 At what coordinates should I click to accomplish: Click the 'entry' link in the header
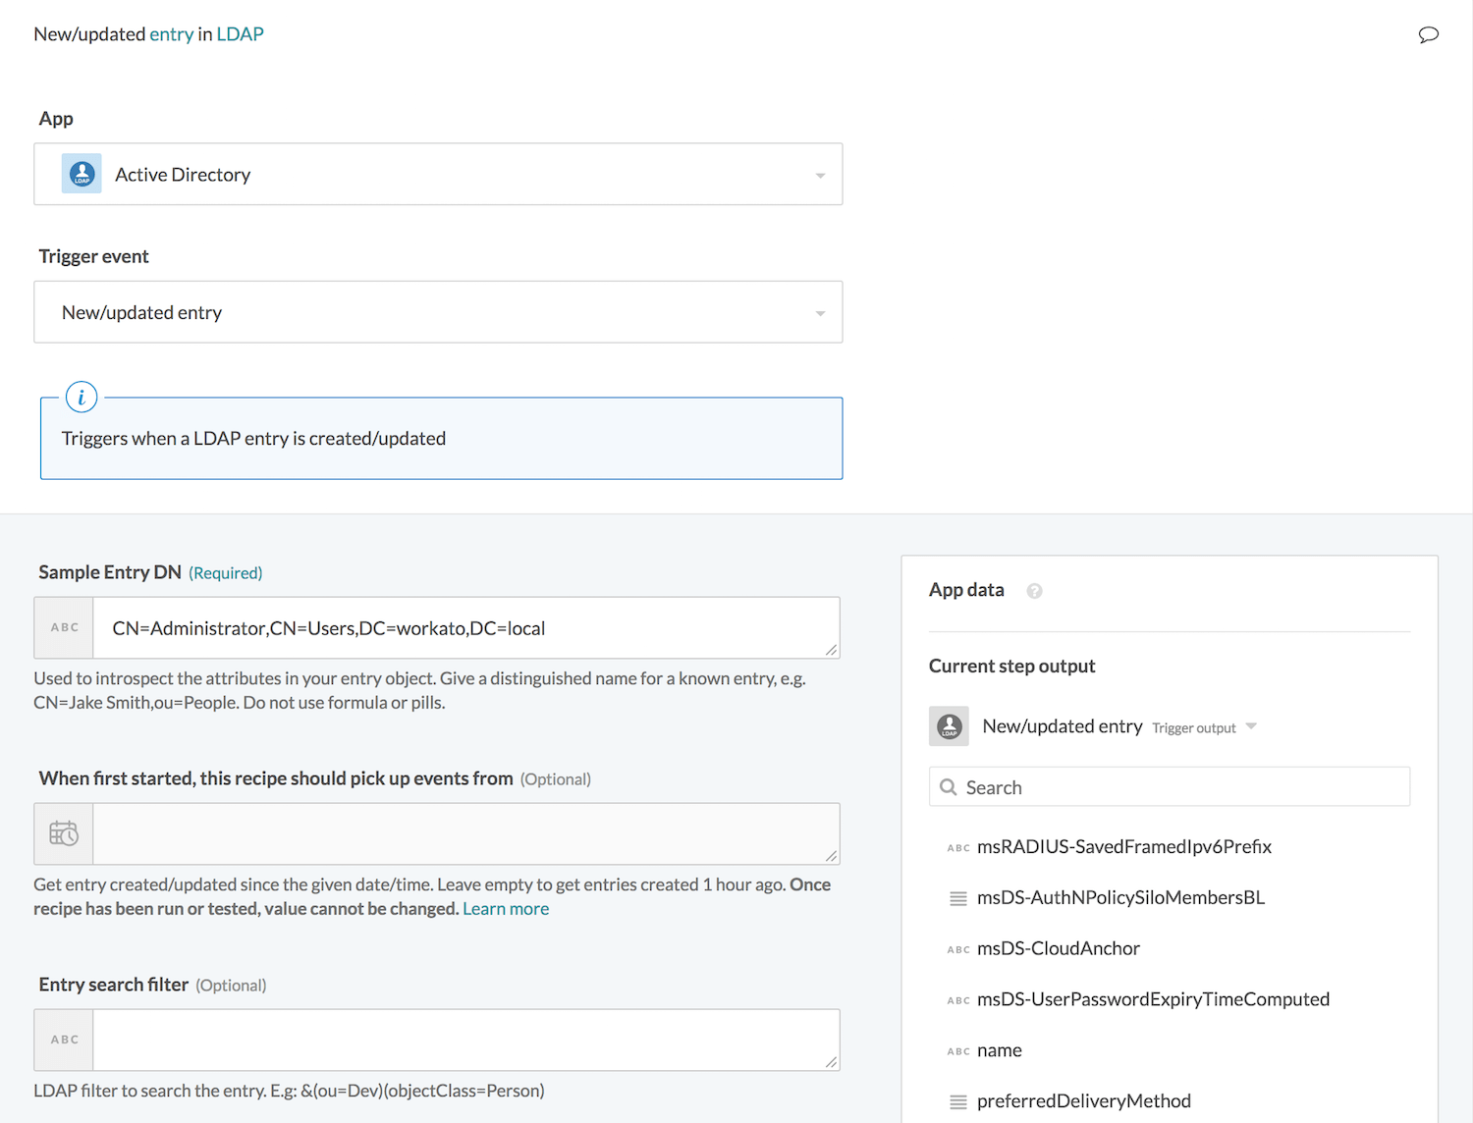click(x=172, y=34)
